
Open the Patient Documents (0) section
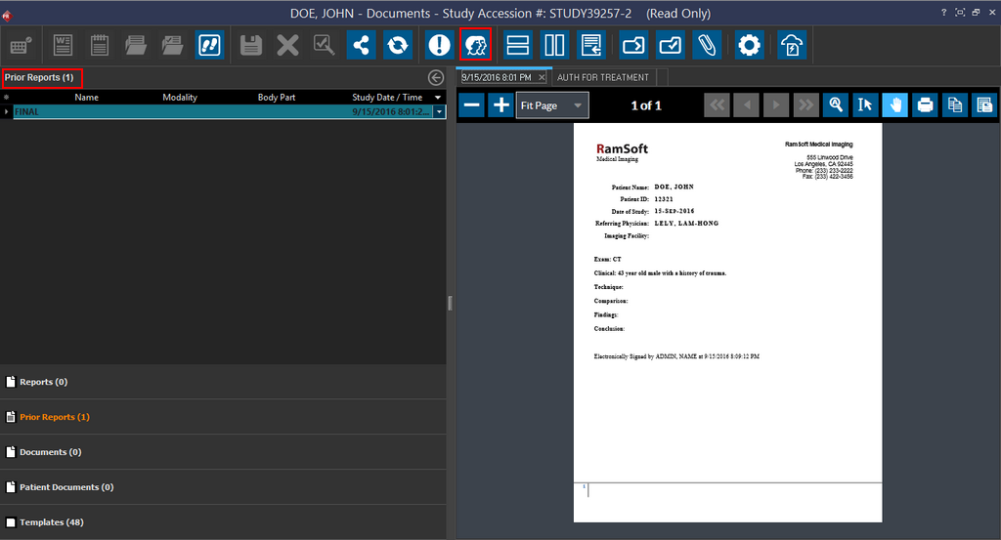66,487
